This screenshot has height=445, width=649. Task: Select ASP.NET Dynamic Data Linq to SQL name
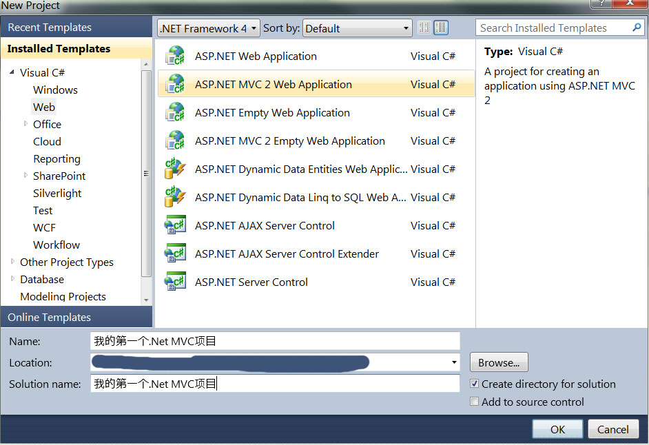[300, 197]
